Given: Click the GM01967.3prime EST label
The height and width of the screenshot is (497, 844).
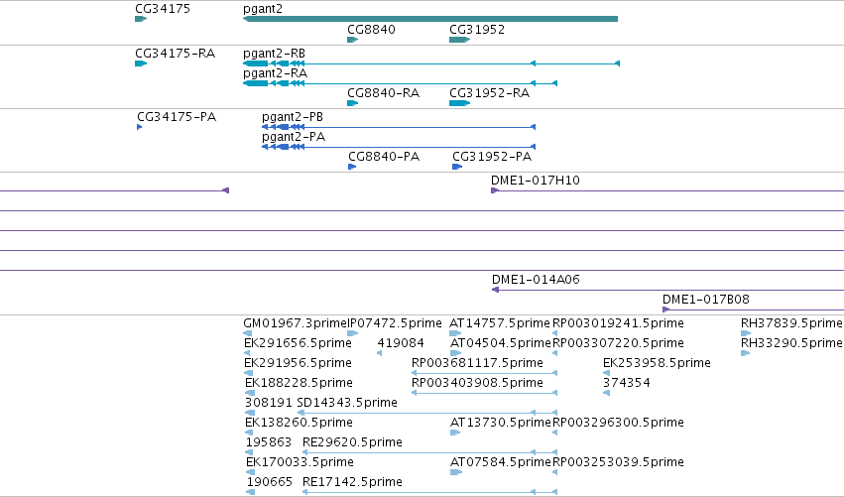Looking at the screenshot, I should point(295,323).
